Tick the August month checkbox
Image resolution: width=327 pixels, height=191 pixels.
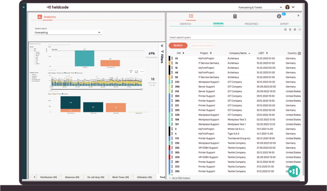tap(35, 64)
